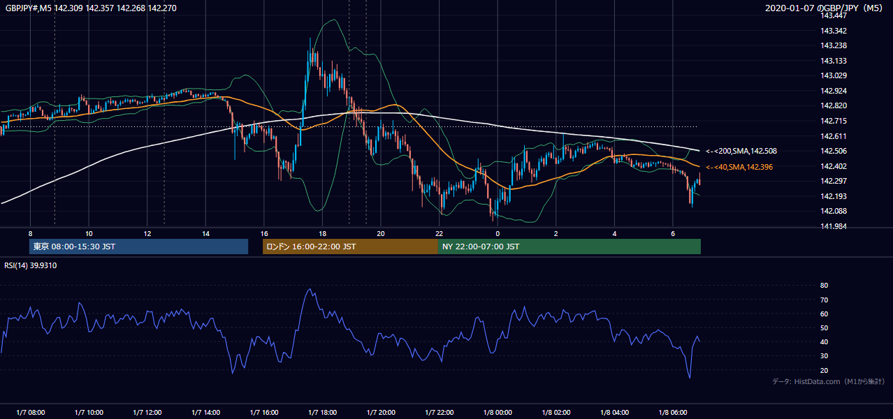Click the 142.611 price axis value
The image size is (893, 419).
(834, 136)
